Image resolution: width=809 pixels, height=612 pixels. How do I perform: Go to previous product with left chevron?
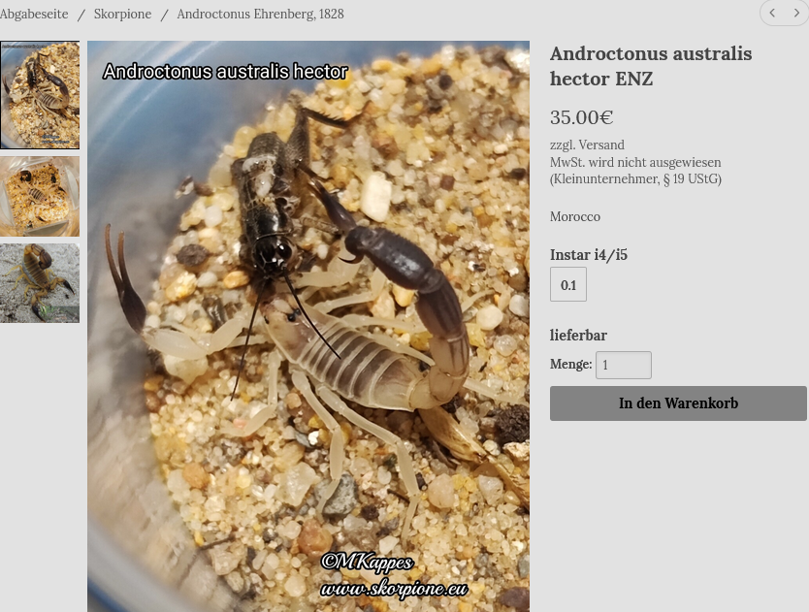click(772, 13)
